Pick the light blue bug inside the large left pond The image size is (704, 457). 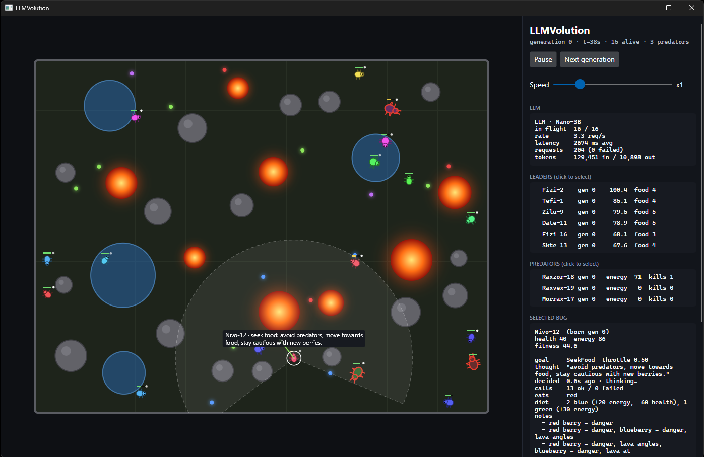coord(105,260)
